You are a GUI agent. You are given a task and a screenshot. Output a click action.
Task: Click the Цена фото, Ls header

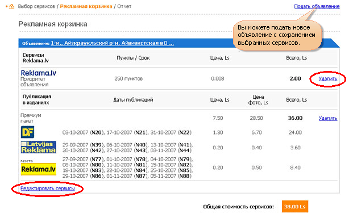pos(258,100)
